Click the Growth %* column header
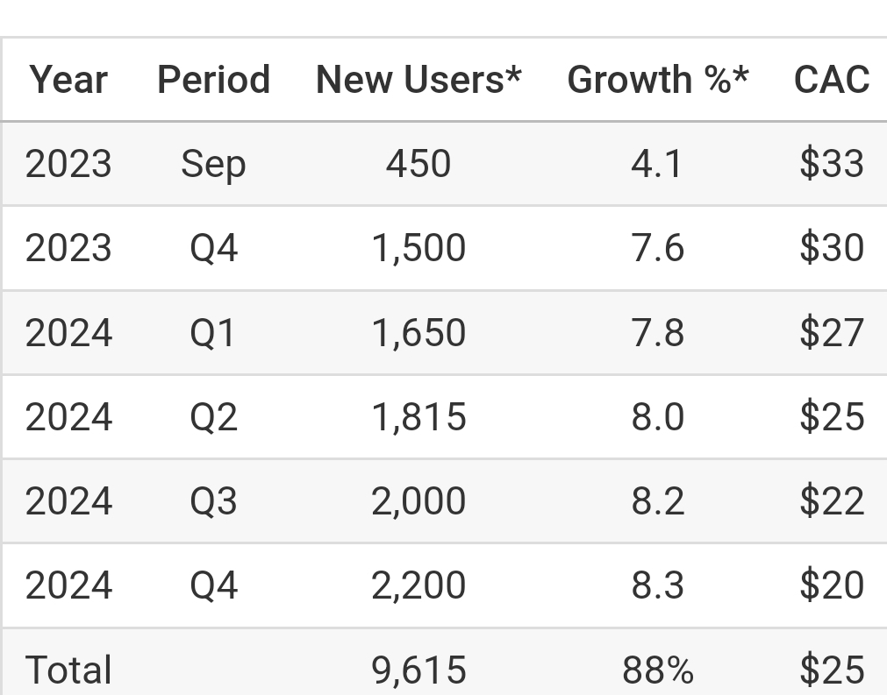This screenshot has height=695, width=887. coord(658,80)
